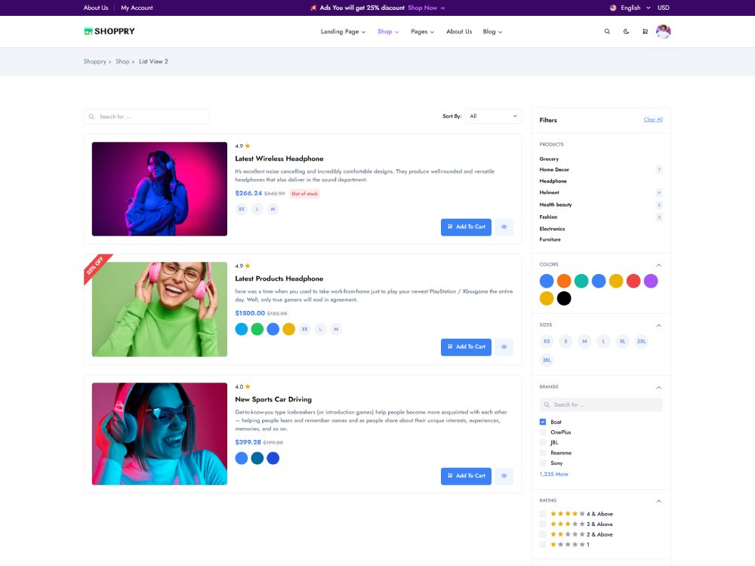Open the Sort By dropdown
This screenshot has width=755, height=566.
[x=493, y=116]
